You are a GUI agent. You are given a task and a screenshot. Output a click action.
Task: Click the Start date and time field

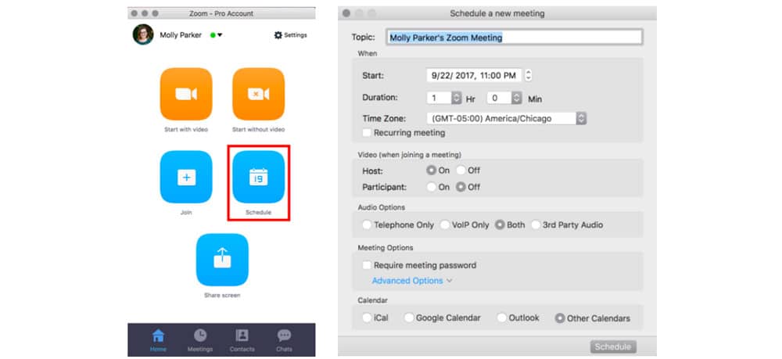475,75
